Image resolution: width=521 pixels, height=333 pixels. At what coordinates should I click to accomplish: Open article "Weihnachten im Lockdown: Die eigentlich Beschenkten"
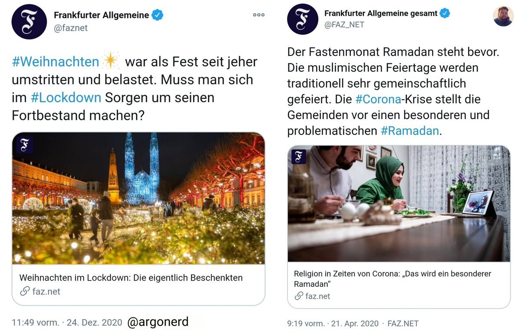click(x=131, y=278)
